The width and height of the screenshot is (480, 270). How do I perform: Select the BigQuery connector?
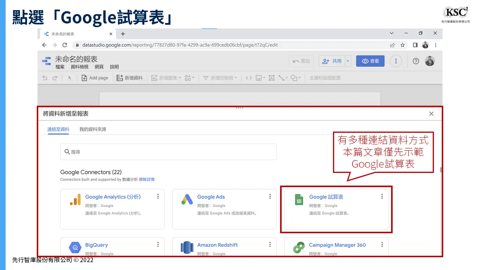pyautogui.click(x=112, y=246)
